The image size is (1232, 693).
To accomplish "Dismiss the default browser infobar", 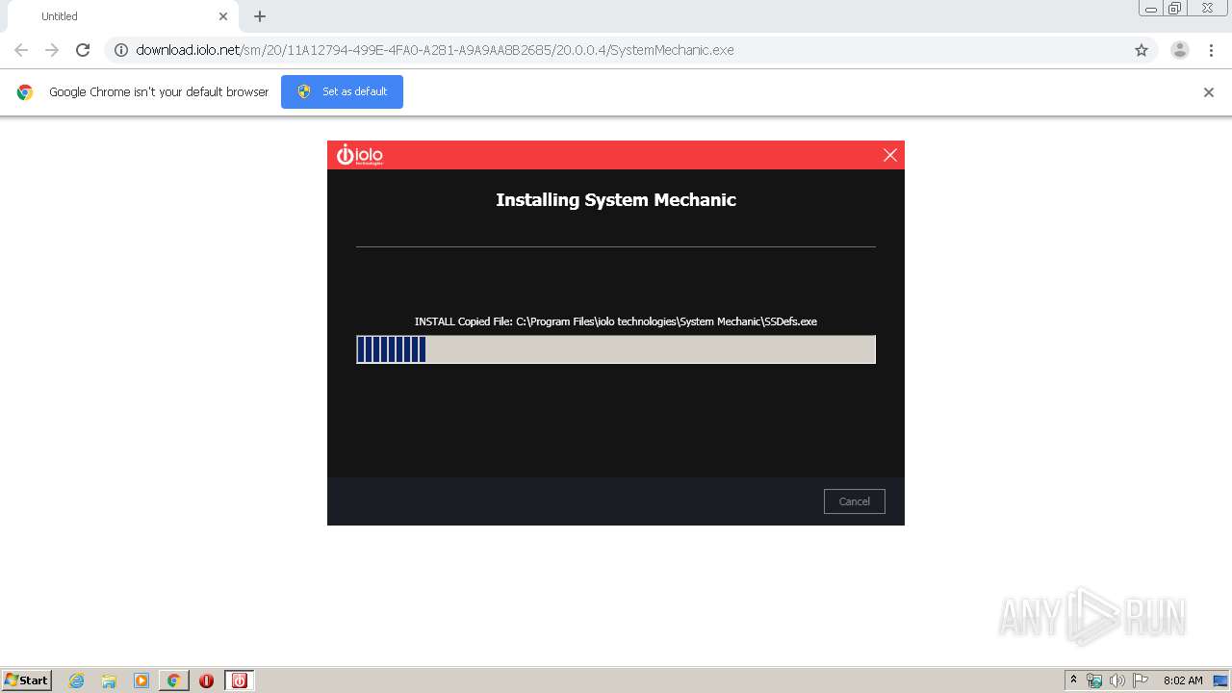I will [x=1209, y=92].
